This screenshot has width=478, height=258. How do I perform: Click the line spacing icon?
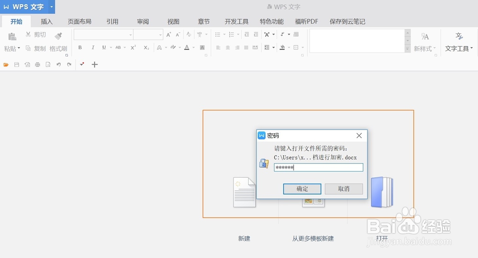267,47
